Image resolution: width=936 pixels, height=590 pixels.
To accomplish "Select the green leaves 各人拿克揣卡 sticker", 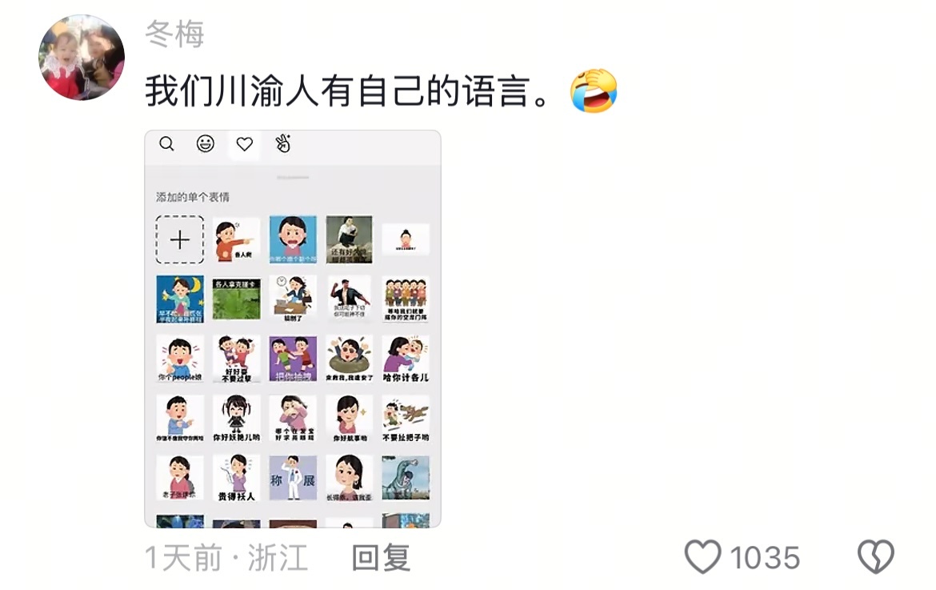I will pos(236,299).
